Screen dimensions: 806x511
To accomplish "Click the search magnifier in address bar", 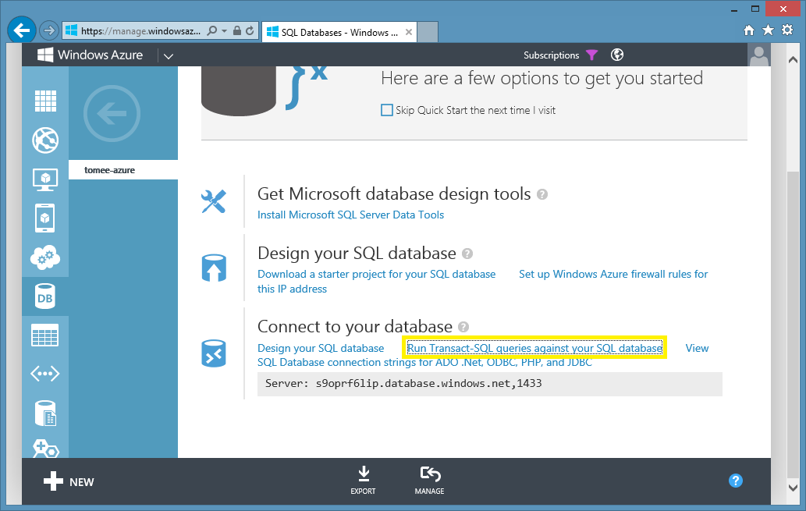I will pyautogui.click(x=211, y=31).
